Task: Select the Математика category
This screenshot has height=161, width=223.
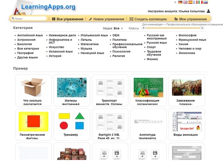Action: 89,44
